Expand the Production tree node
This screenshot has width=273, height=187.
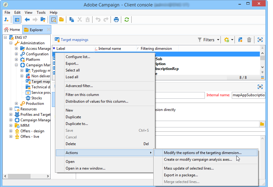tap(16, 104)
